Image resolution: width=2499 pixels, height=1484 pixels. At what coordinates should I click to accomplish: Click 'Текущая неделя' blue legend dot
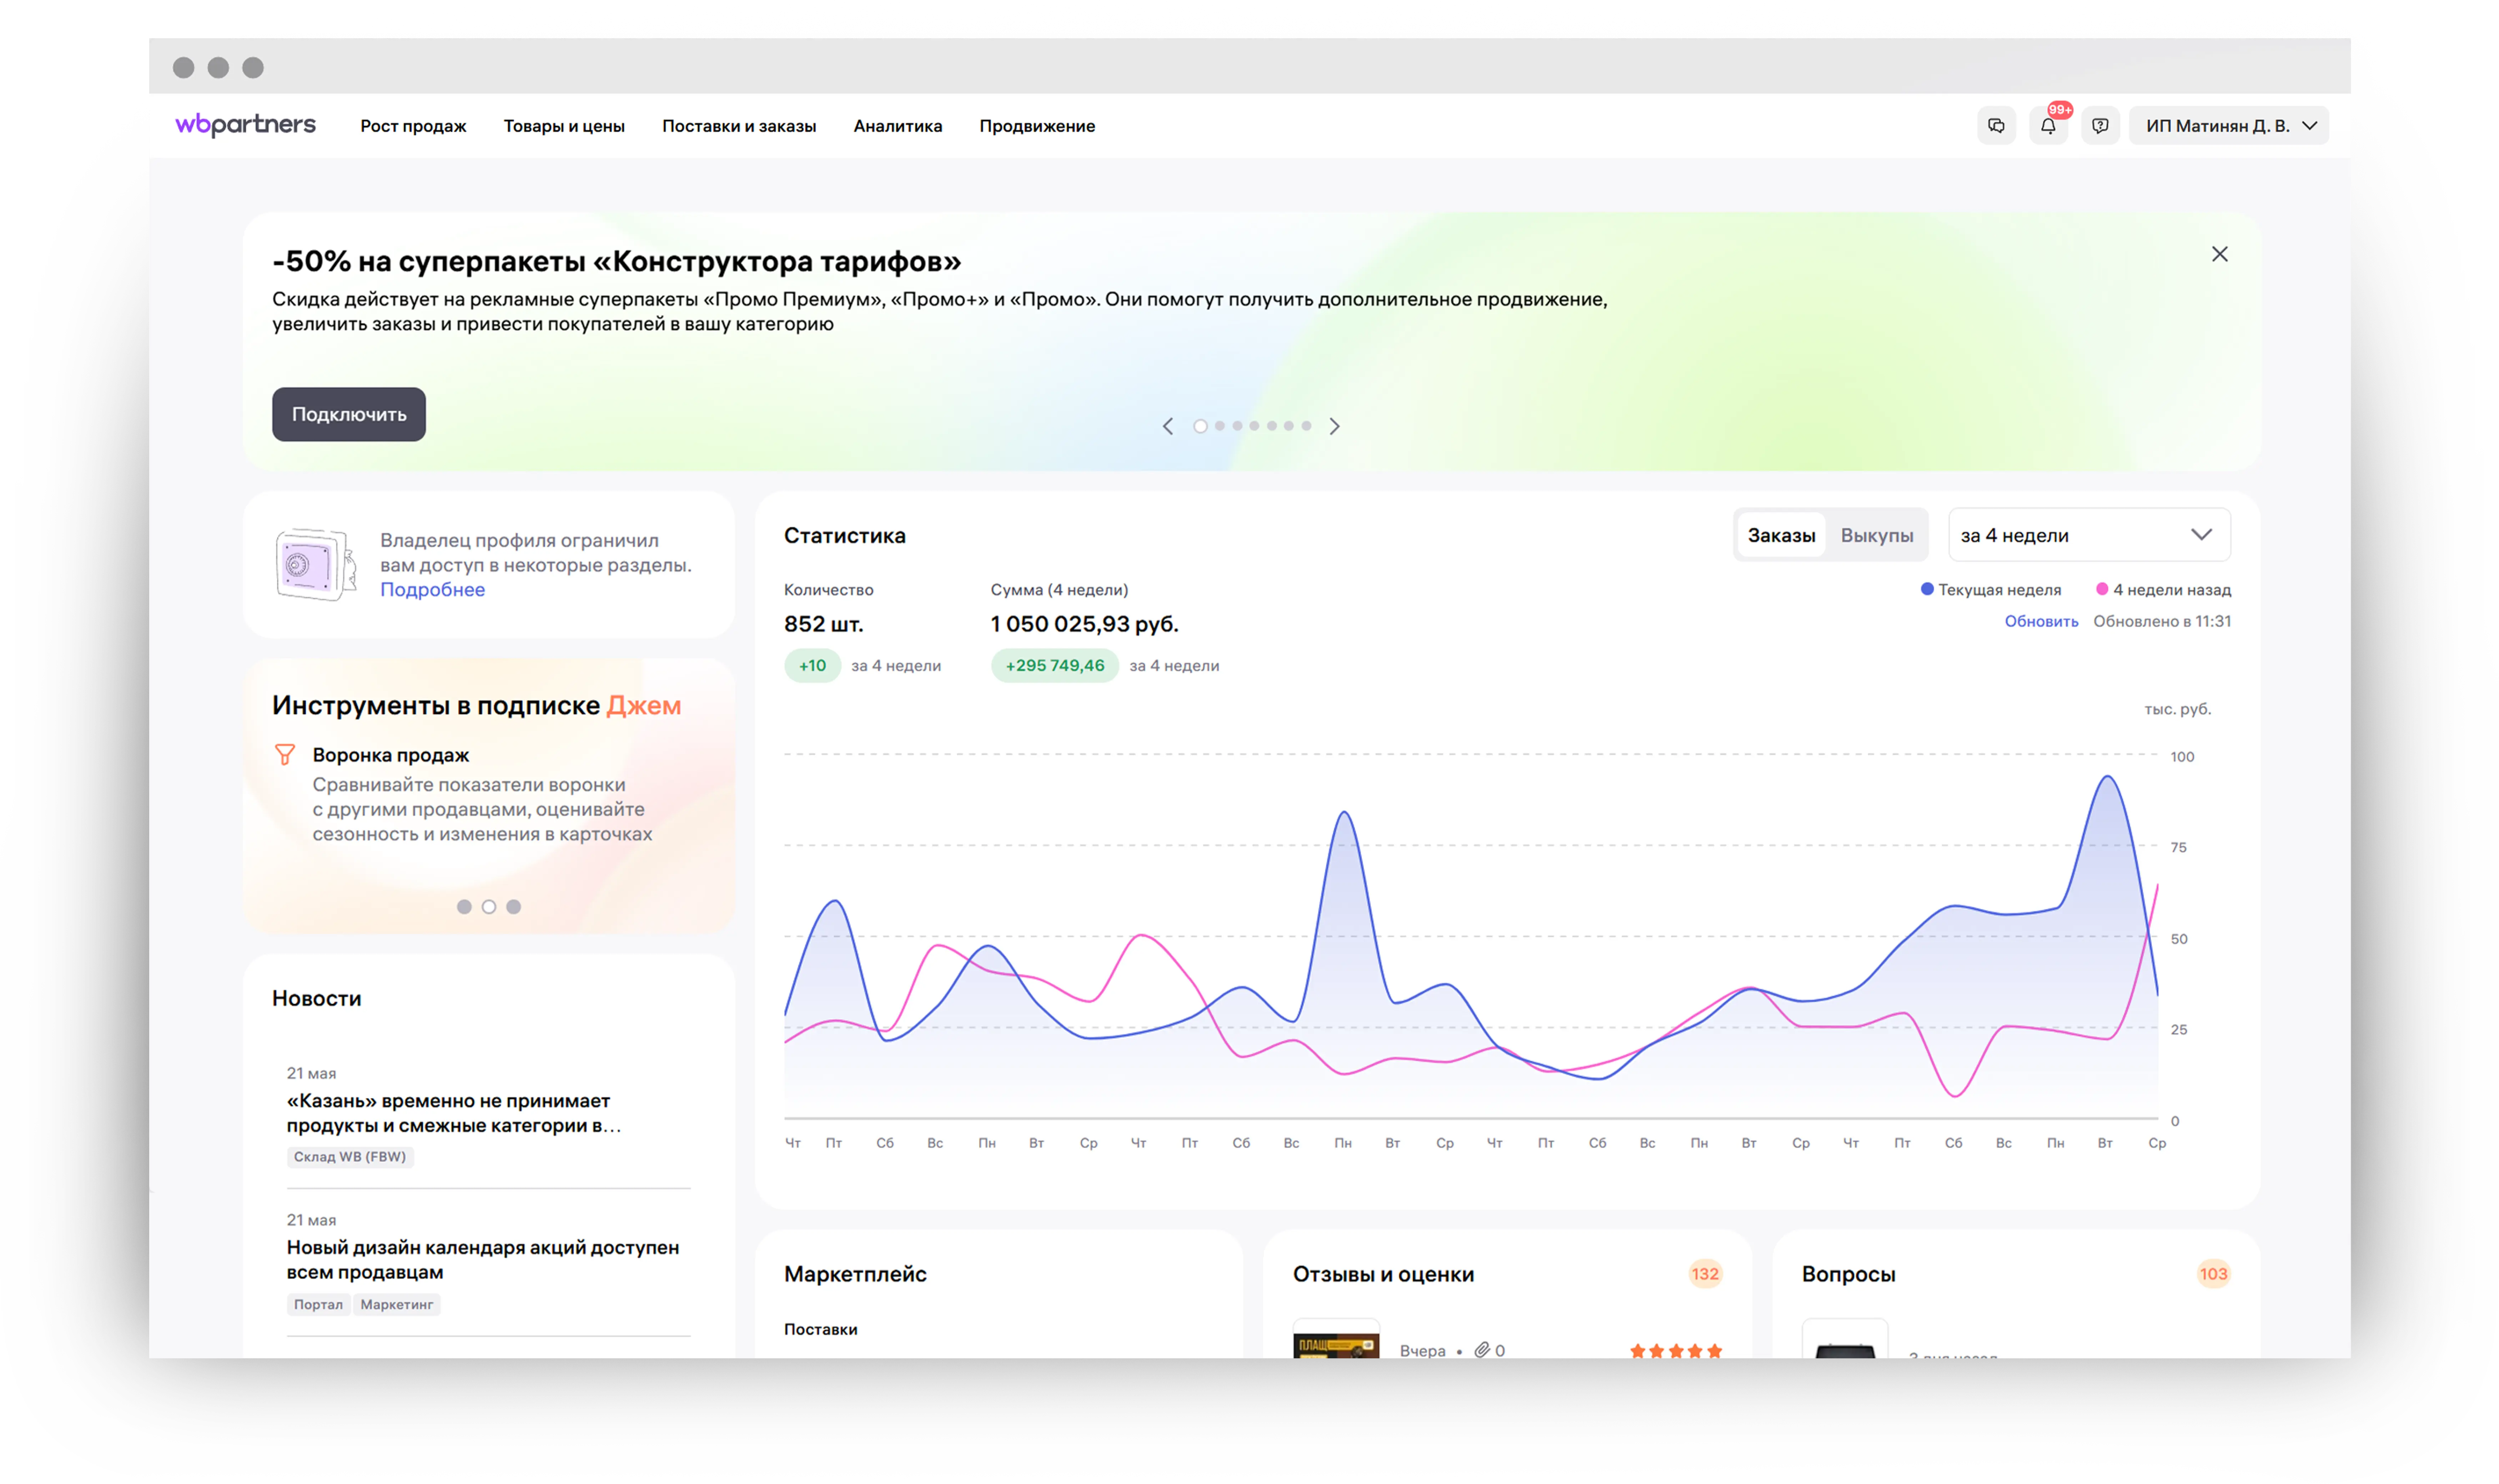point(1927,589)
